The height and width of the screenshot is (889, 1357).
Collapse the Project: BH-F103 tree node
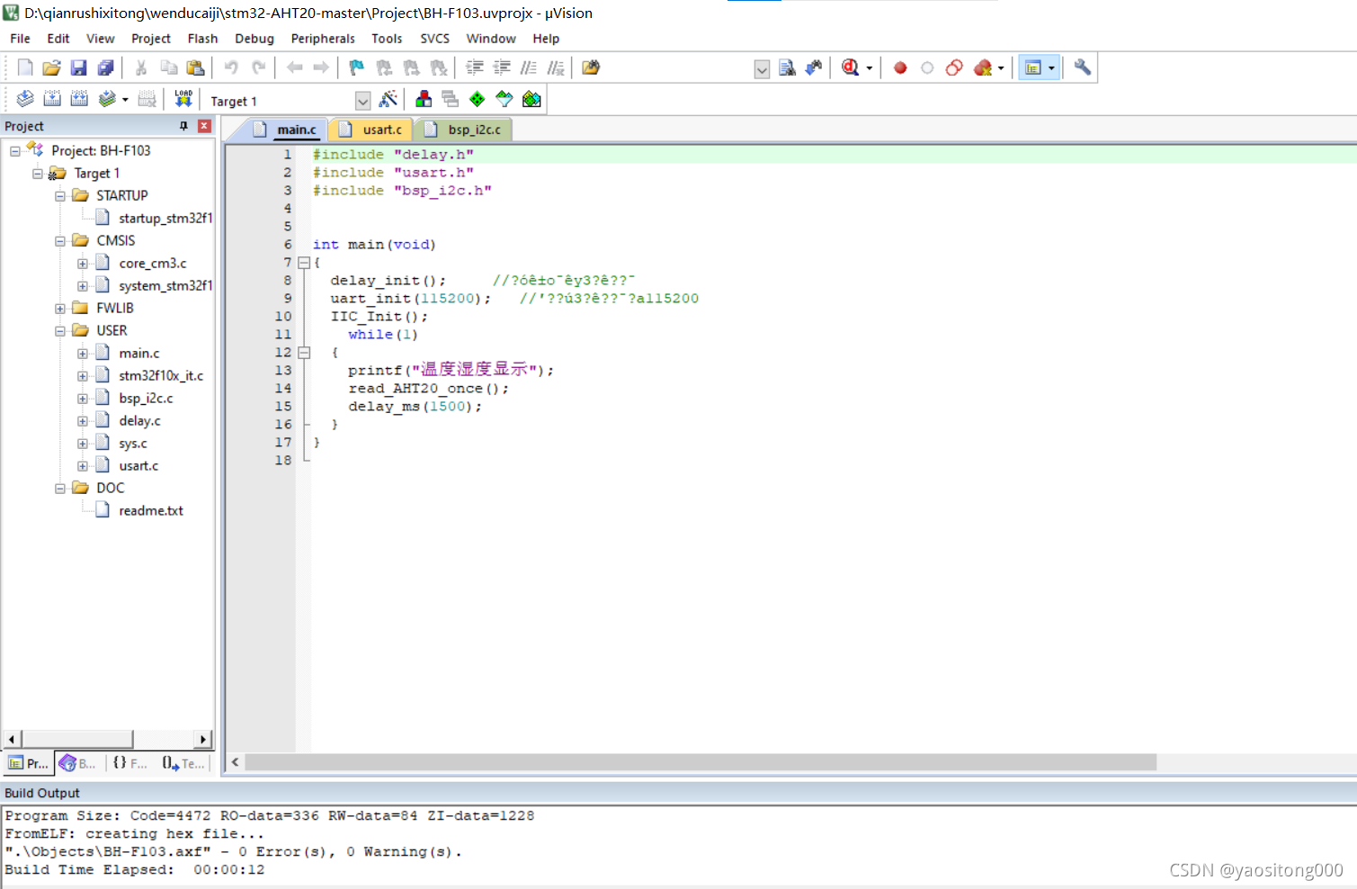point(15,151)
